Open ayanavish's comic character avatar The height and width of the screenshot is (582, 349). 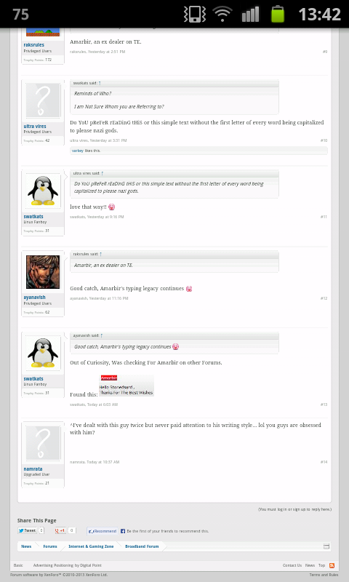43,271
